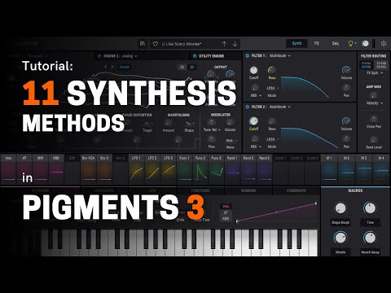This screenshot has height=293, width=391.
Task: Open the Functions modulation tab
Action: point(200,190)
